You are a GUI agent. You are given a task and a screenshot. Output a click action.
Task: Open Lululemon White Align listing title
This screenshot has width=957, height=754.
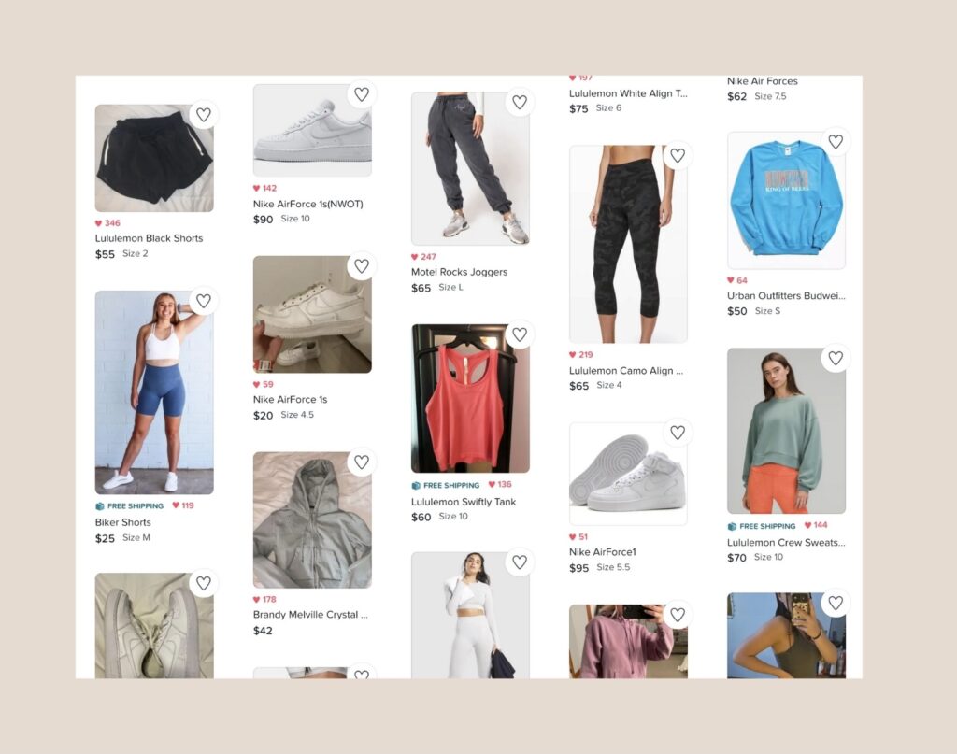[628, 93]
